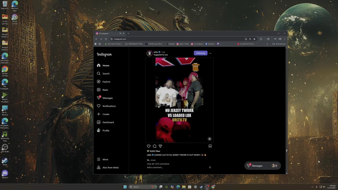
Task: Go to Explore in the sidebar
Action: [x=104, y=82]
